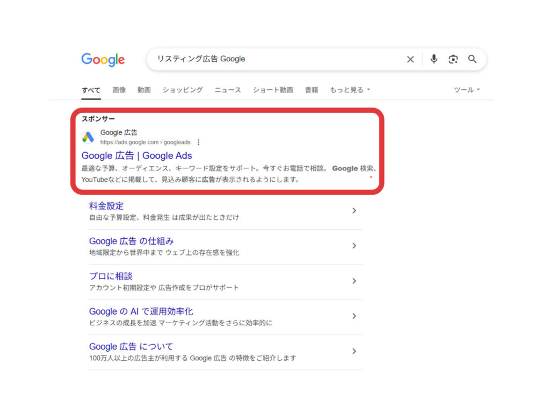Image resolution: width=550 pixels, height=406 pixels.
Task: Open the Google 広告 の仕組み sitelink
Action: [131, 241]
